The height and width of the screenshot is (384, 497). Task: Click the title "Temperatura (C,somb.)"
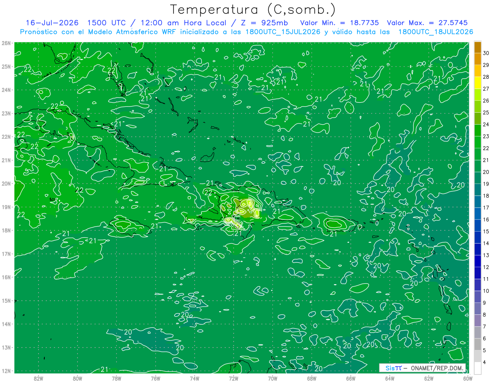click(x=253, y=10)
